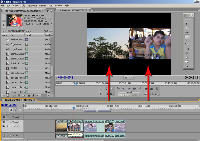Hide the Video 2 track output
This screenshot has height=141, width=200.
click(4, 117)
